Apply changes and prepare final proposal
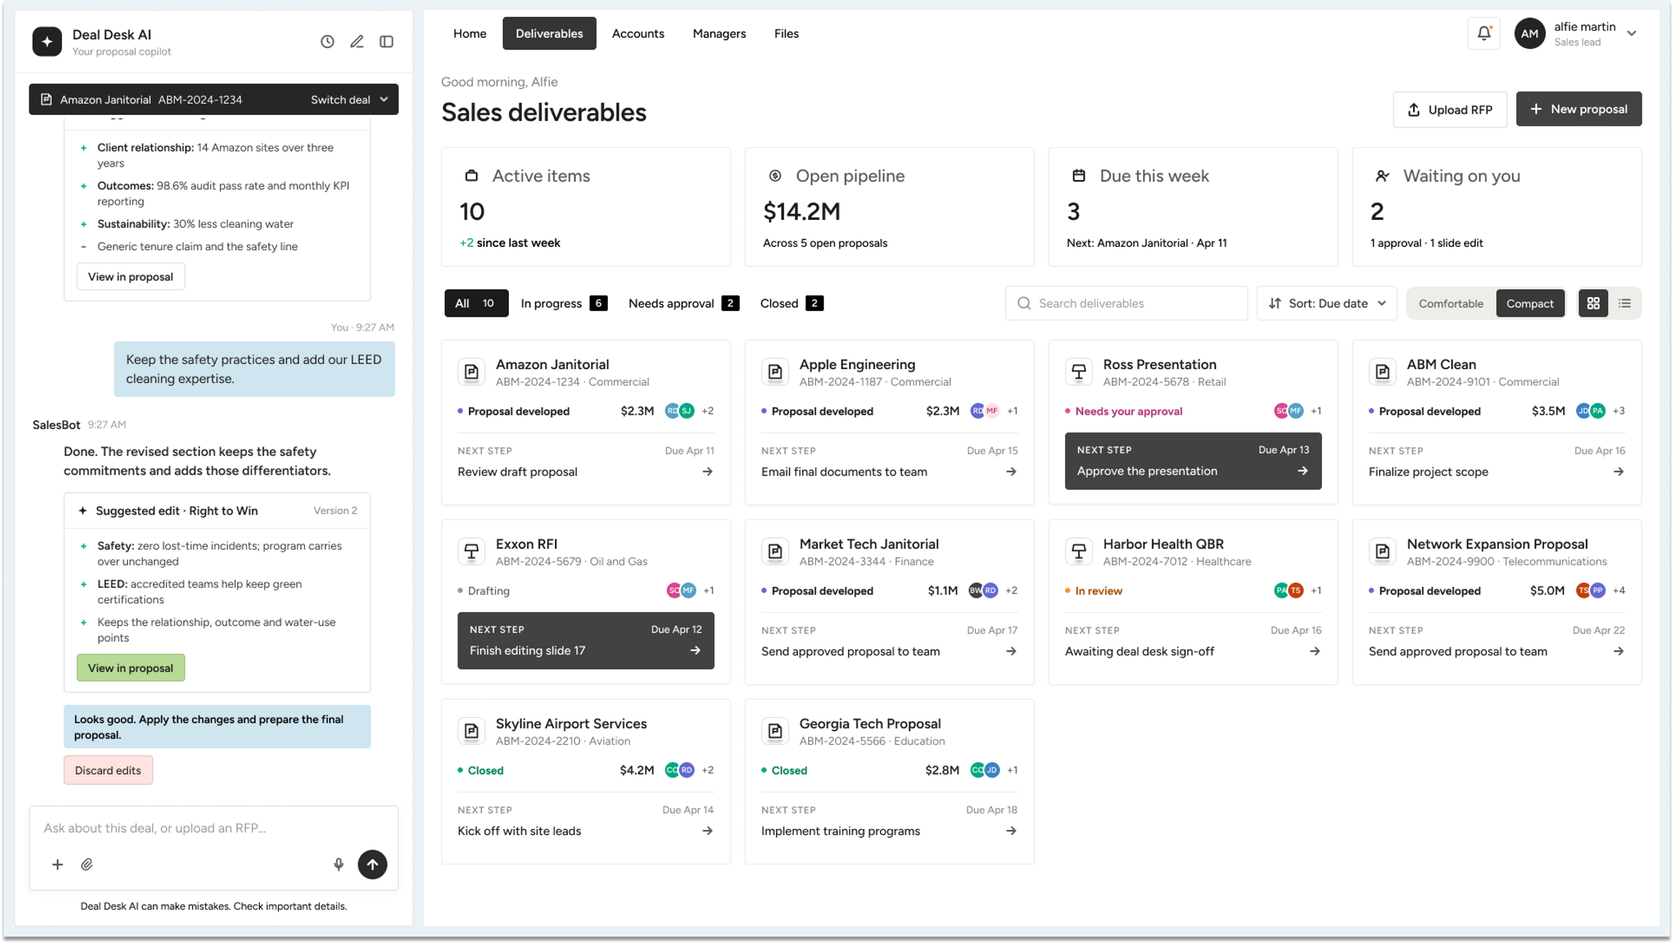 click(217, 727)
